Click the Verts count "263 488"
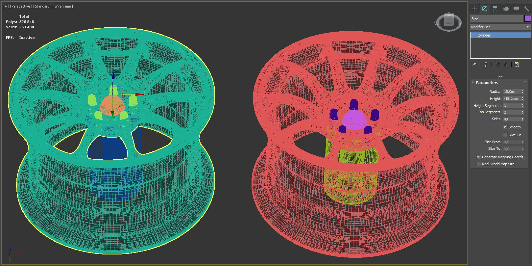Image resolution: width=532 pixels, height=266 pixels. [x=27, y=27]
